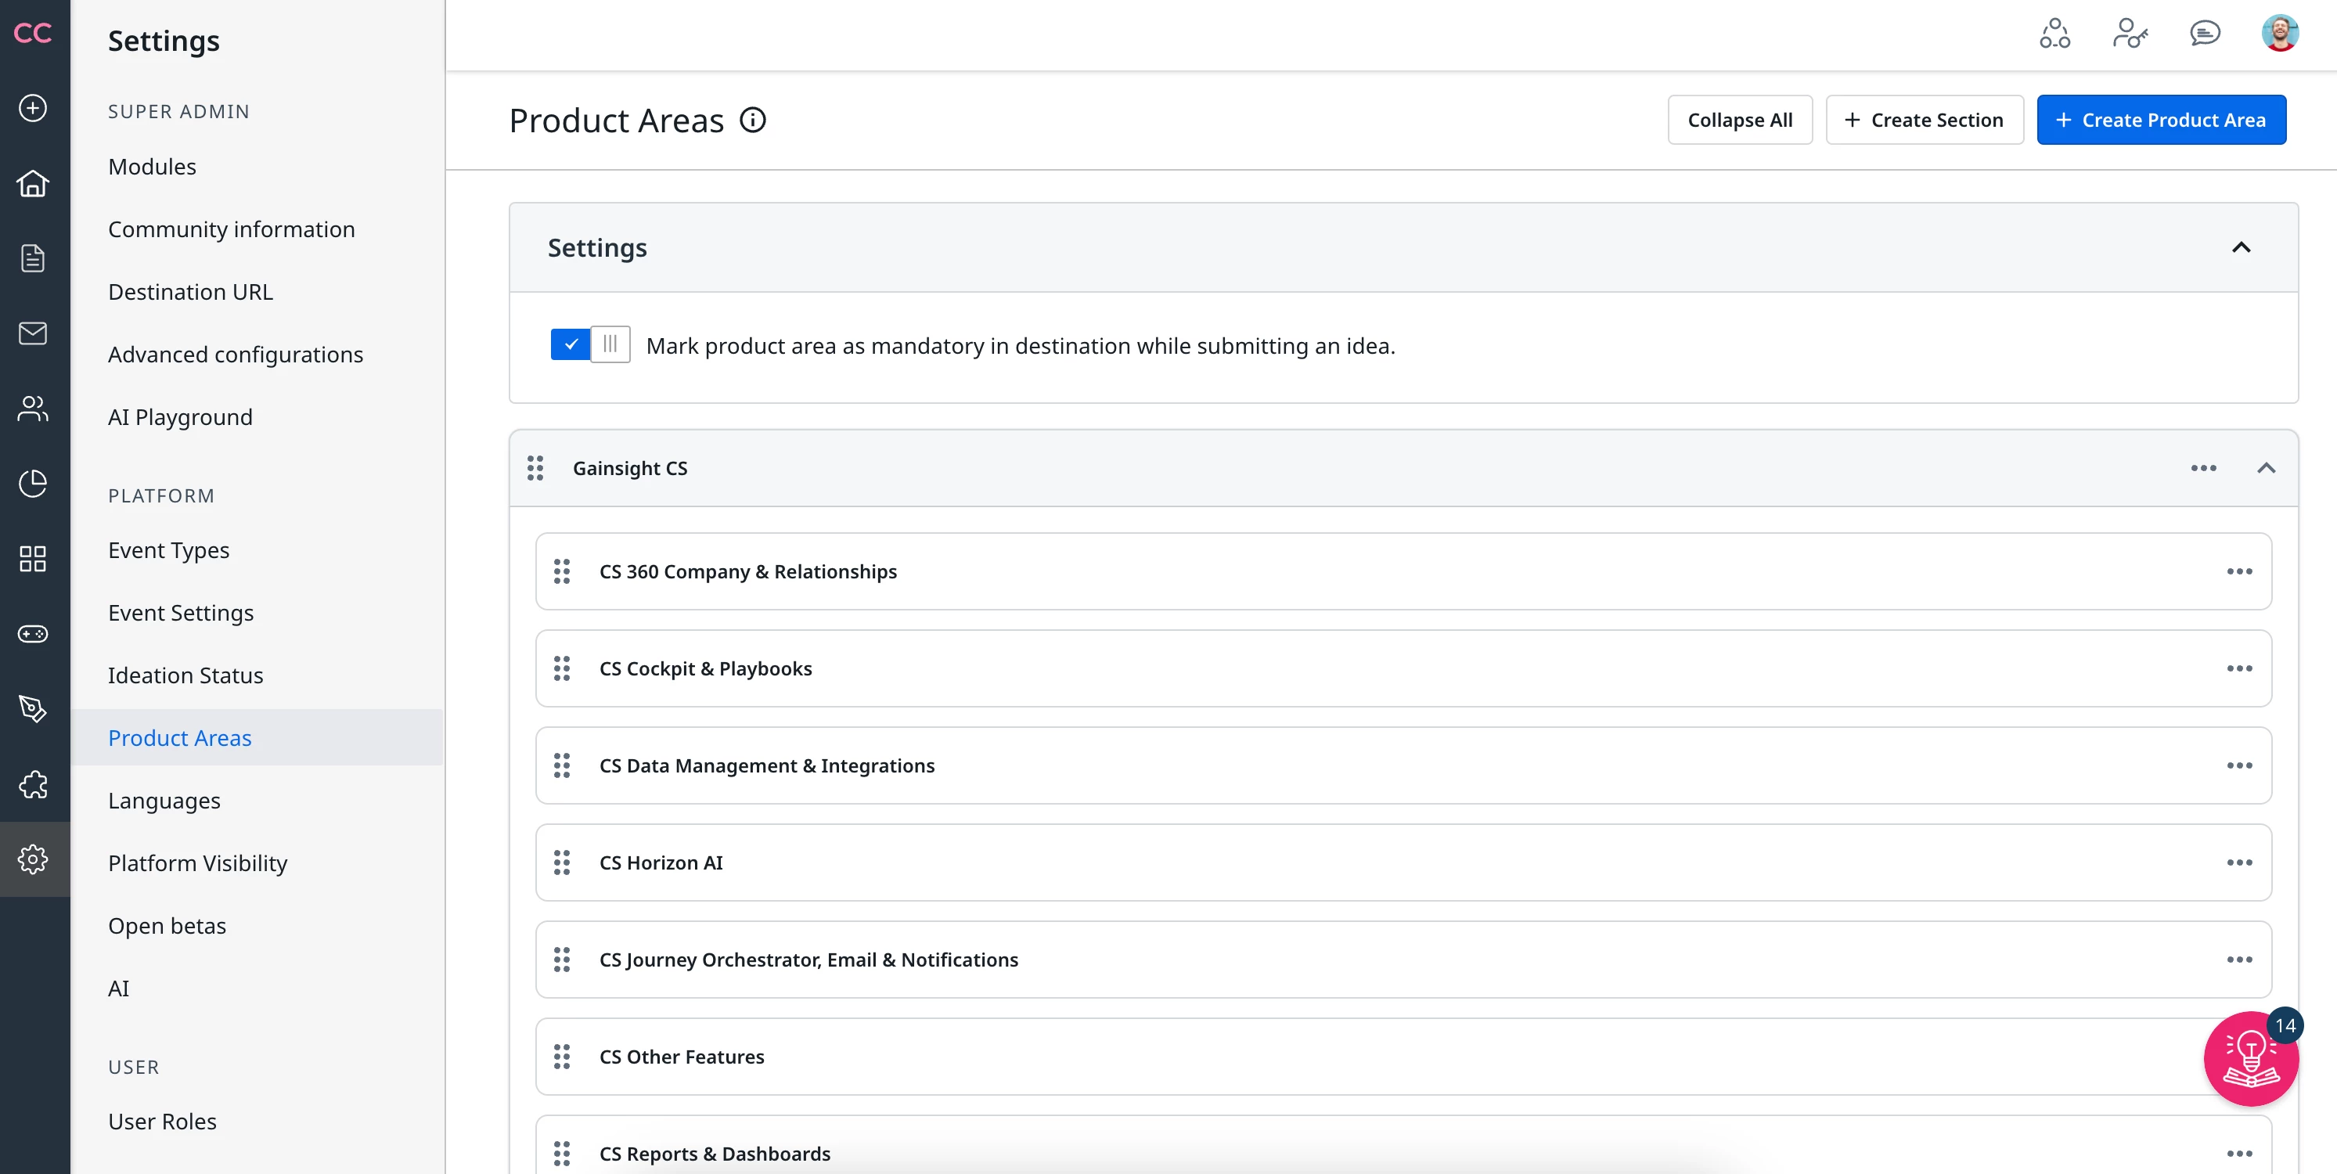Open Community information settings
The height and width of the screenshot is (1174, 2337).
click(232, 229)
